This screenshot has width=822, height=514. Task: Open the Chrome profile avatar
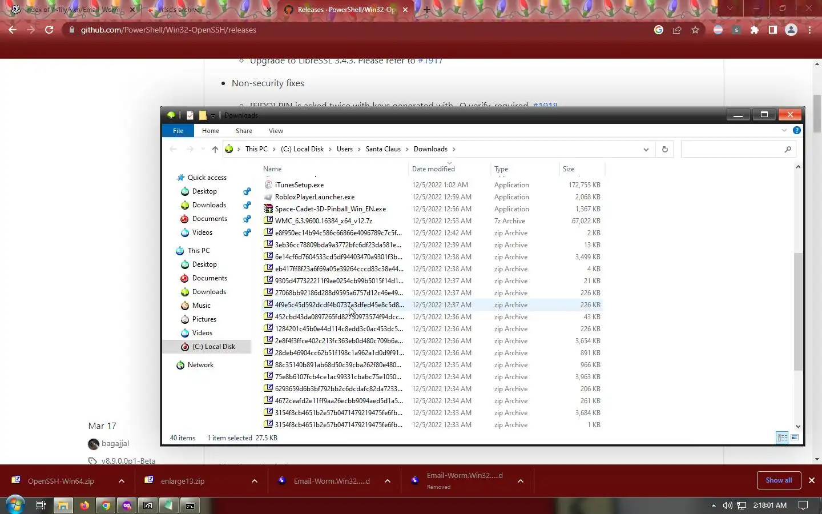(791, 30)
